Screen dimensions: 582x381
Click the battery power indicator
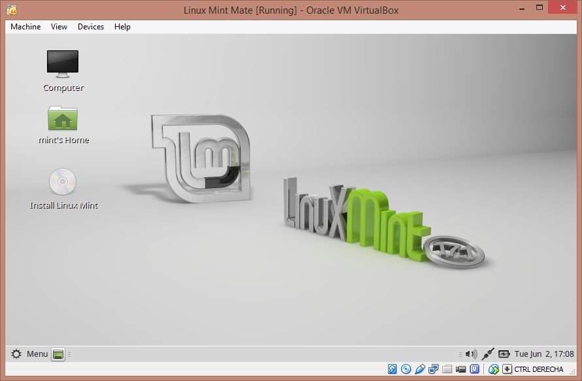[504, 354]
